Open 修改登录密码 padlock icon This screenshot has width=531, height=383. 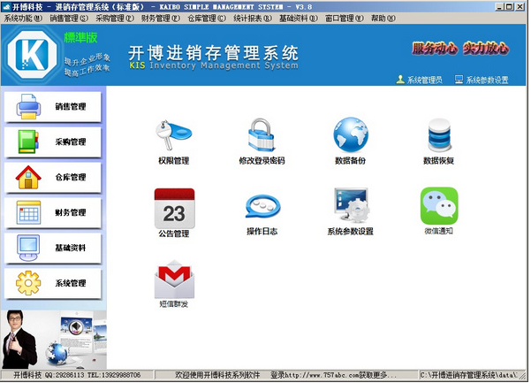tap(262, 135)
